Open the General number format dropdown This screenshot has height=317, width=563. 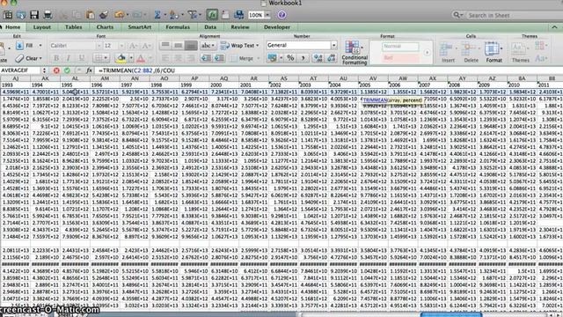[x=334, y=45]
